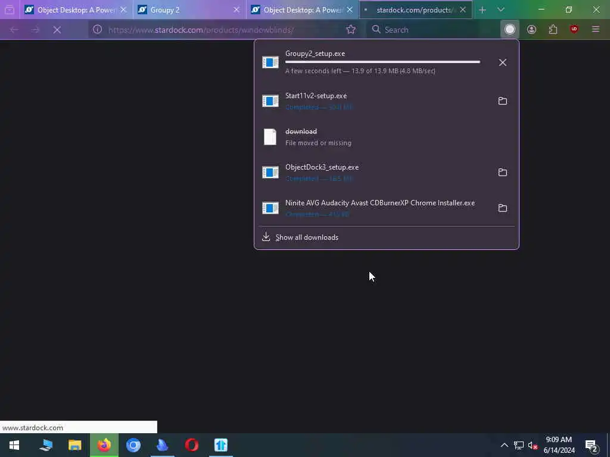Launch Opera from the taskbar

(191, 445)
